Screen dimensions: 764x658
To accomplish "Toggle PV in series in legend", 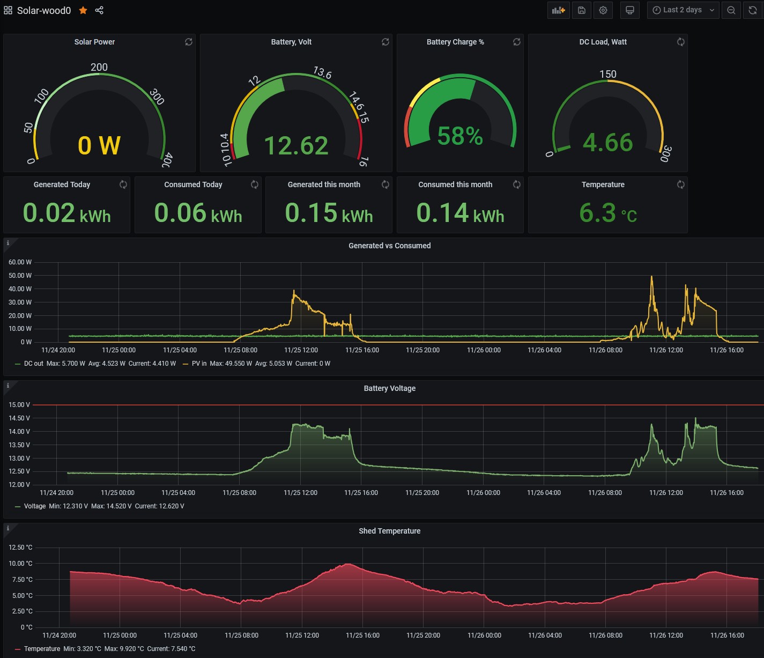I will click(199, 364).
